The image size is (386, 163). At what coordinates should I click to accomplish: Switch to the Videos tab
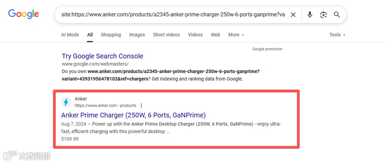click(x=195, y=35)
